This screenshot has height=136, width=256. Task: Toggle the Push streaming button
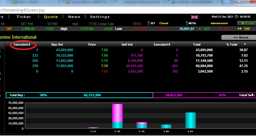[x=246, y=23]
